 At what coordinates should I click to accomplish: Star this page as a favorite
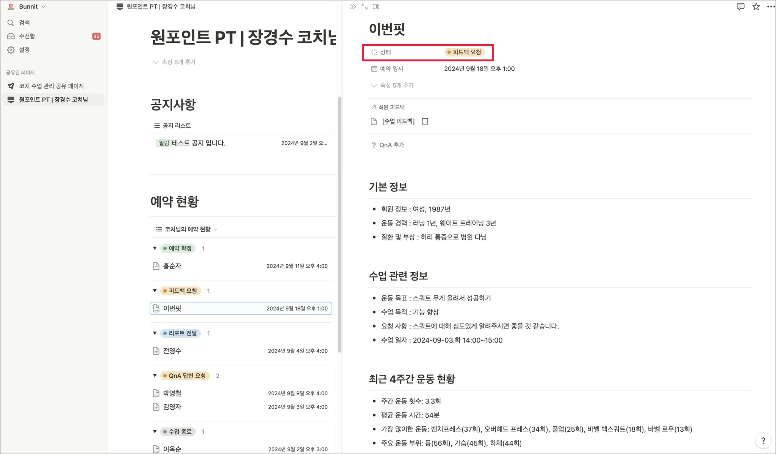pyautogui.click(x=756, y=6)
